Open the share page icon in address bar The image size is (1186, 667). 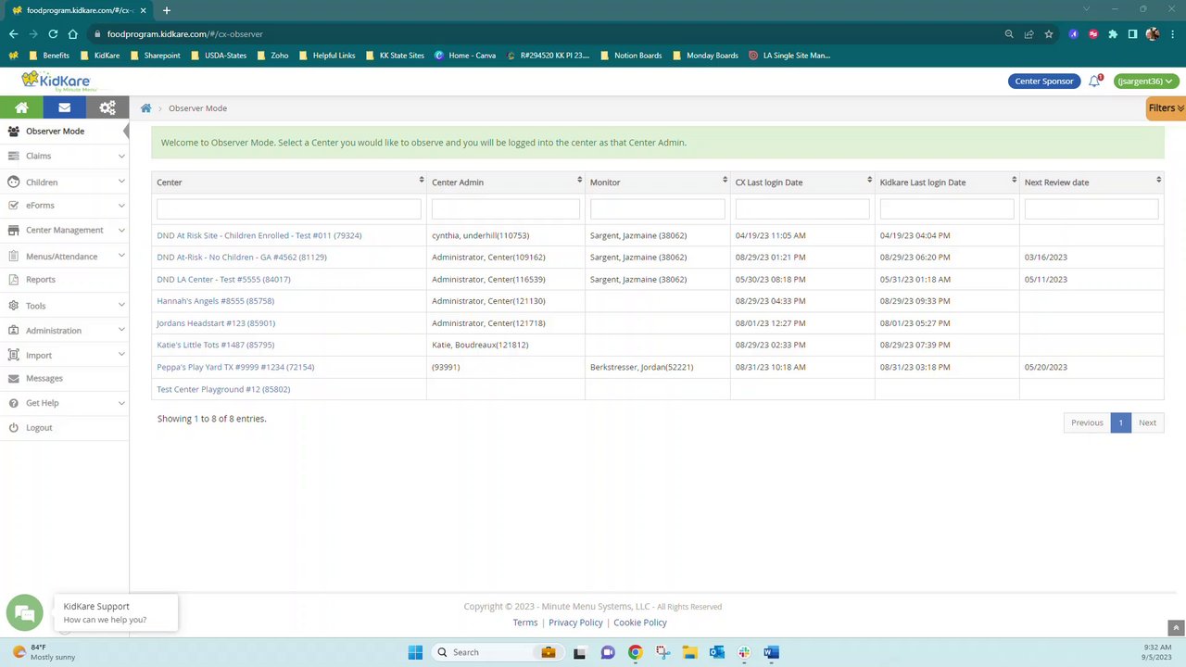[x=1028, y=34]
